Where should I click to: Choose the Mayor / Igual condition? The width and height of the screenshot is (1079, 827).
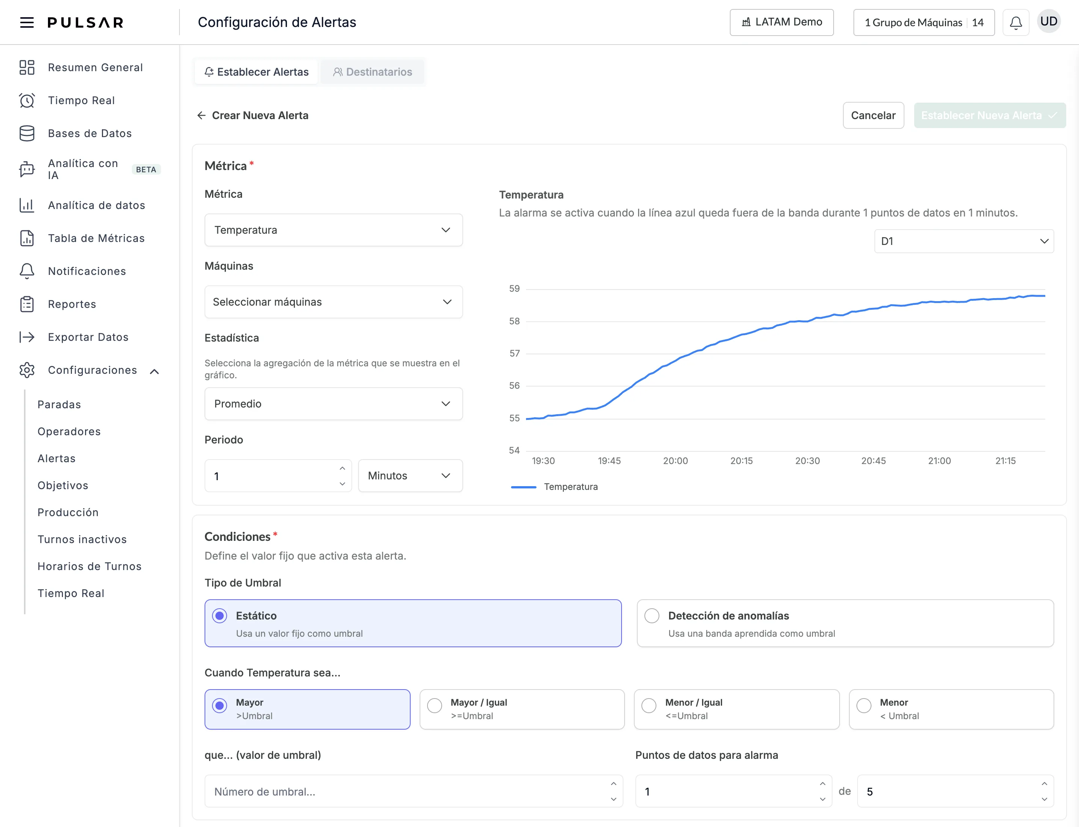(522, 709)
